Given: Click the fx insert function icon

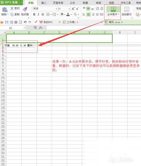Looking at the screenshot, I should click(x=41, y=28).
